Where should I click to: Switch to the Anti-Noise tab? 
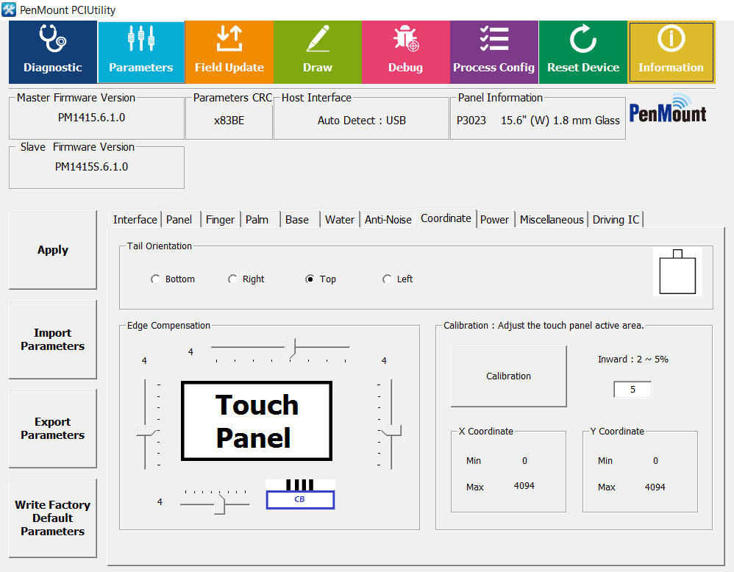388,220
